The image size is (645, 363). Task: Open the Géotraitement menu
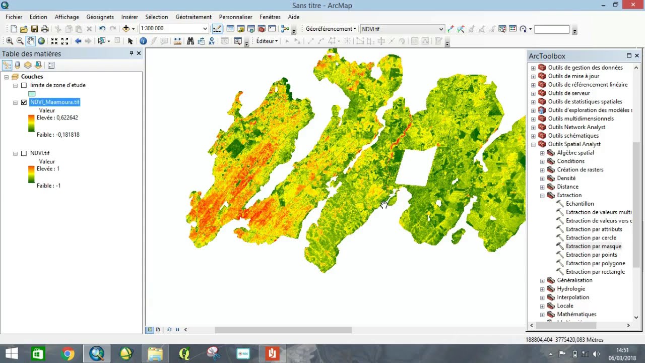[x=193, y=17]
